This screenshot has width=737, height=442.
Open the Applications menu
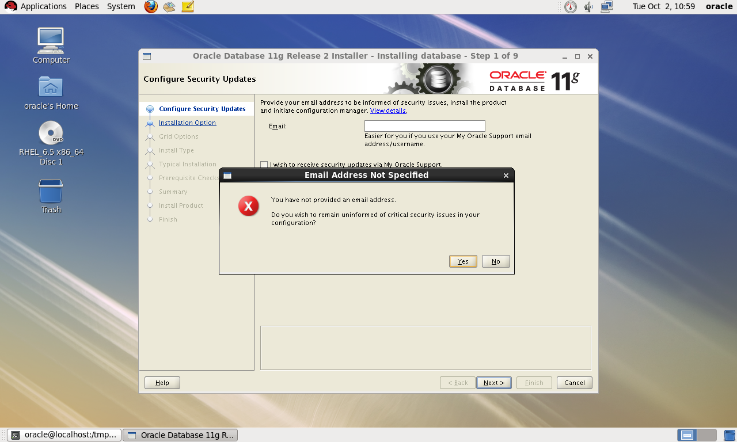click(44, 7)
